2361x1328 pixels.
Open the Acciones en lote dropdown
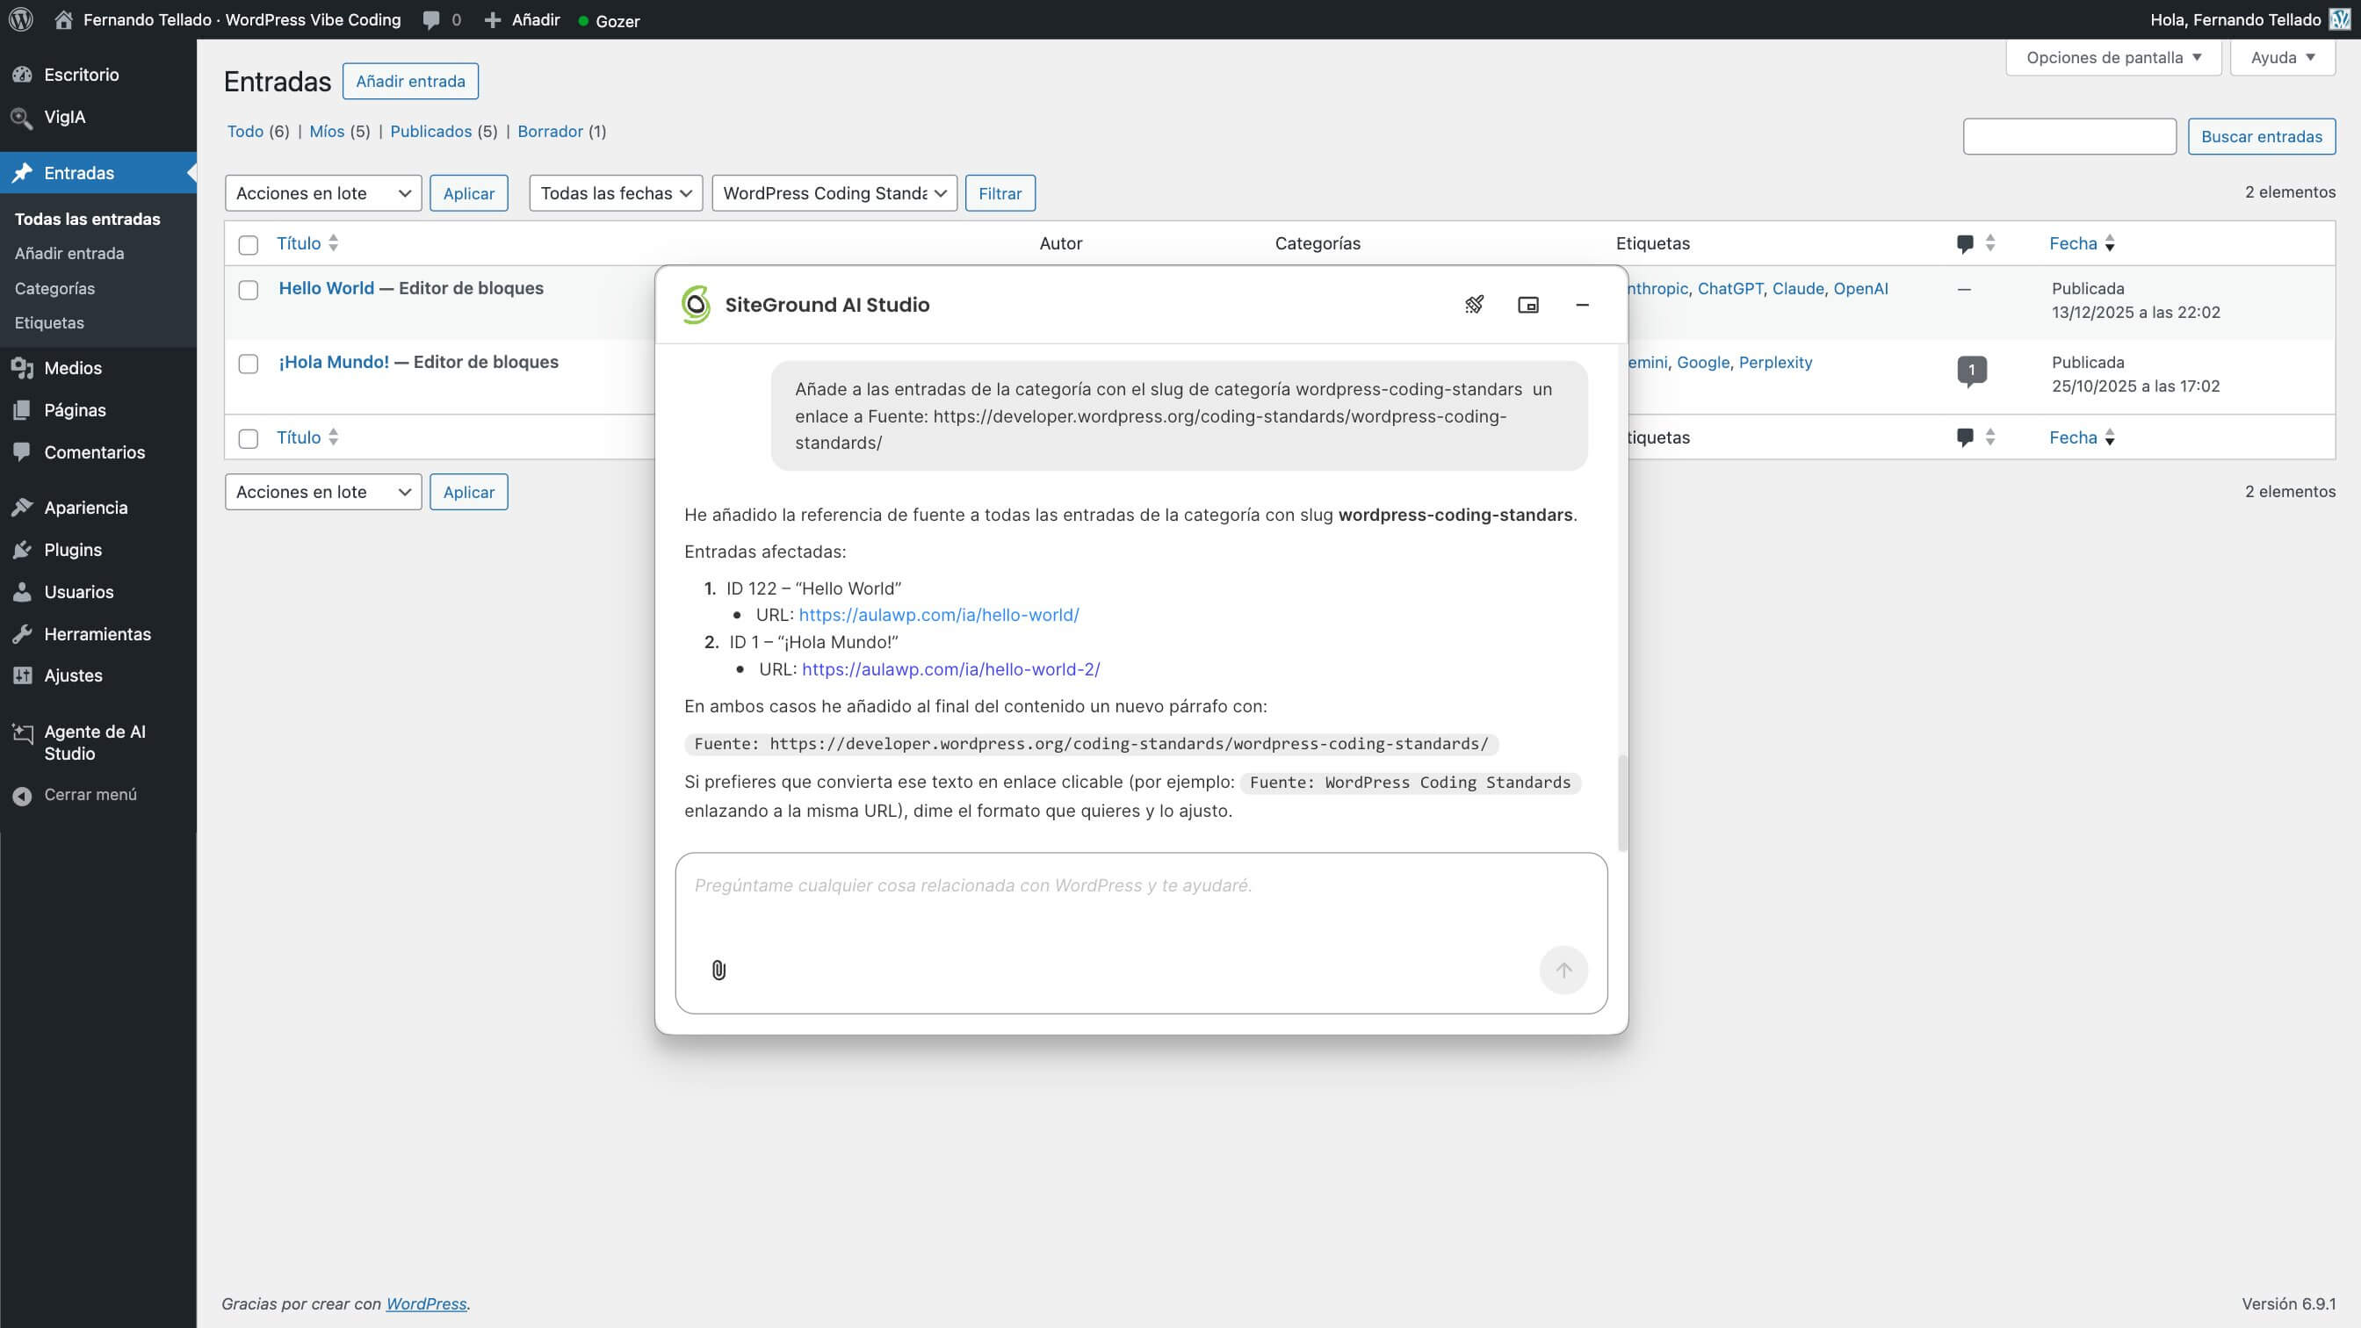pos(322,192)
